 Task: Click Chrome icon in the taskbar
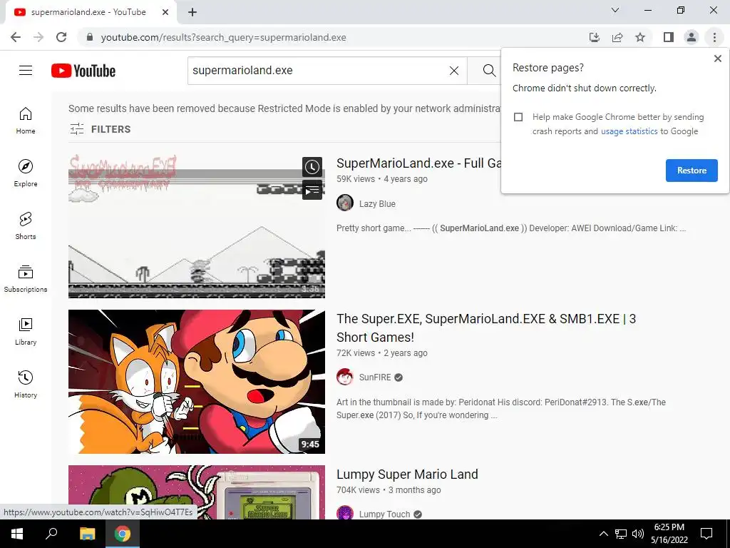tap(123, 534)
